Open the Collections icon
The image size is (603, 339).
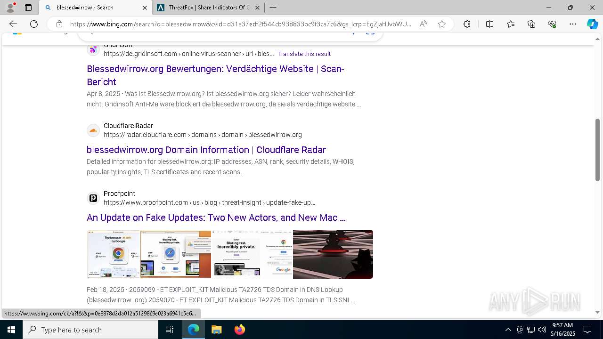tap(531, 24)
